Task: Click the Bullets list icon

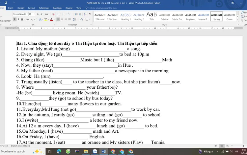Action: [58, 14]
